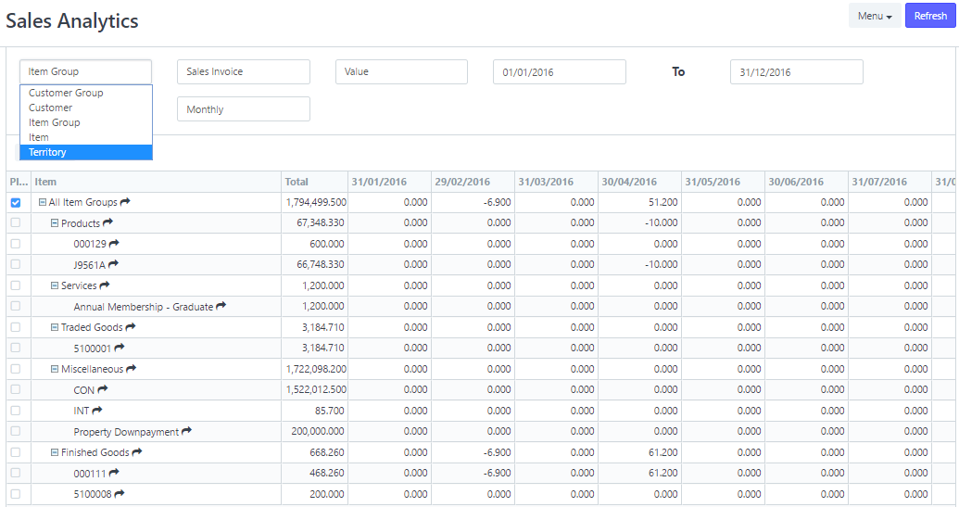Click Products total 67,348.330
Image resolution: width=959 pixels, height=507 pixels.
(321, 222)
